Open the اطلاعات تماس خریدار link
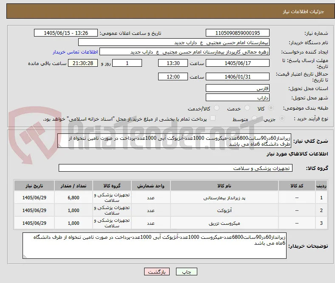 [75, 52]
